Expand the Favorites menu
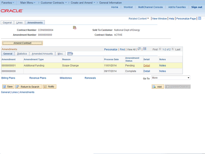205x154 pixels. [8, 3]
